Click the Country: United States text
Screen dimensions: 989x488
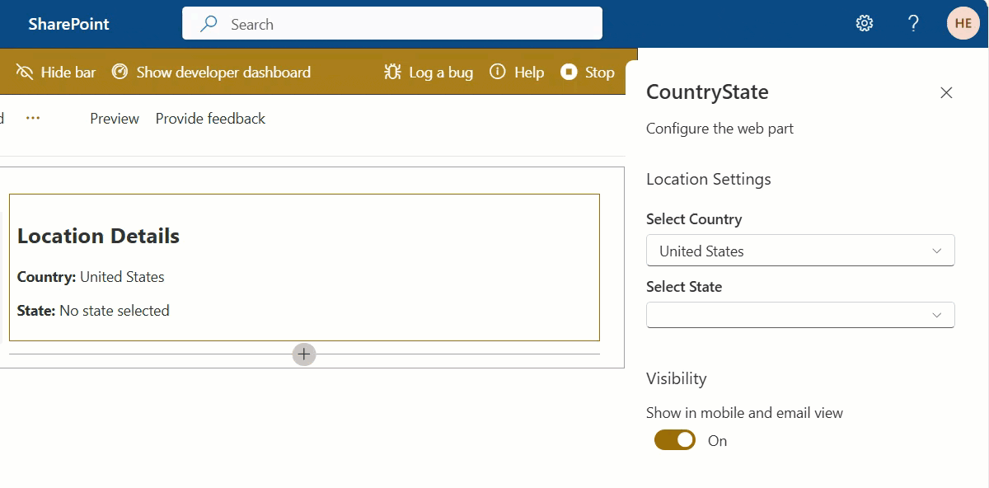pyautogui.click(x=91, y=277)
